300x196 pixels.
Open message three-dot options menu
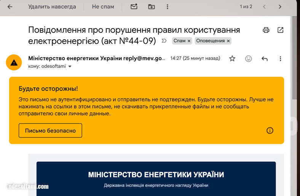[280, 59]
